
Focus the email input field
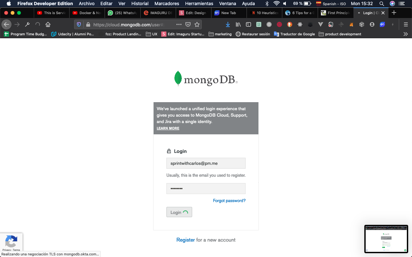point(206,163)
